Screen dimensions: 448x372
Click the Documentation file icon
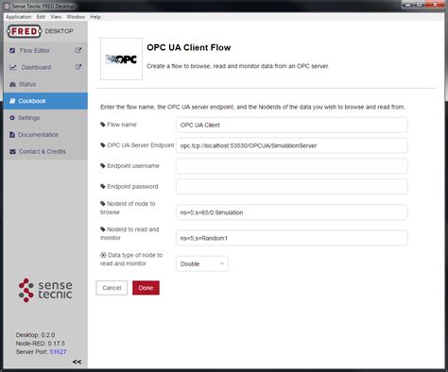12,135
